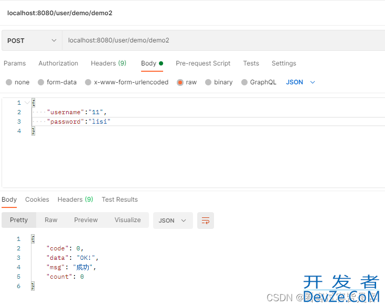Click the closing brace on response line 6
This screenshot has width=385, height=308.
(x=33, y=286)
